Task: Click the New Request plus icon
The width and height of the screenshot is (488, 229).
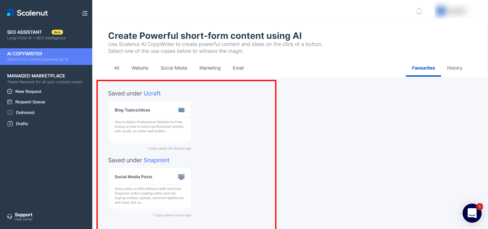Action: (10, 91)
